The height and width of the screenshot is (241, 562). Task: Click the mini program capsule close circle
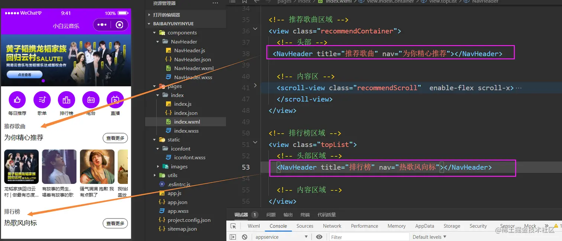point(119,25)
